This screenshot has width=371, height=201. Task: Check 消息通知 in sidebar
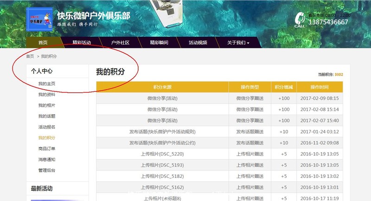click(x=47, y=159)
